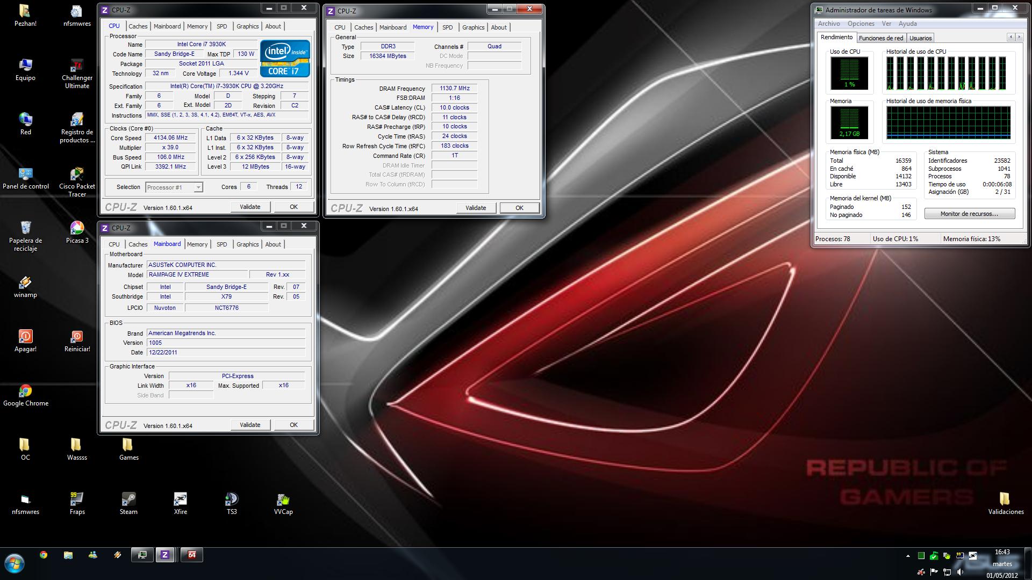Select the Panel de control desktop icon
The image size is (1032, 580).
tap(25, 178)
